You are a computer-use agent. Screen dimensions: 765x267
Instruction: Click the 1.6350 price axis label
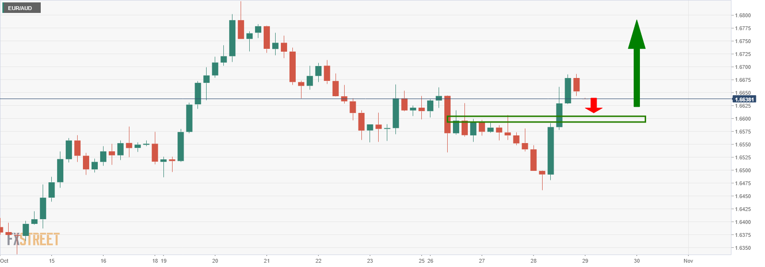(743, 248)
